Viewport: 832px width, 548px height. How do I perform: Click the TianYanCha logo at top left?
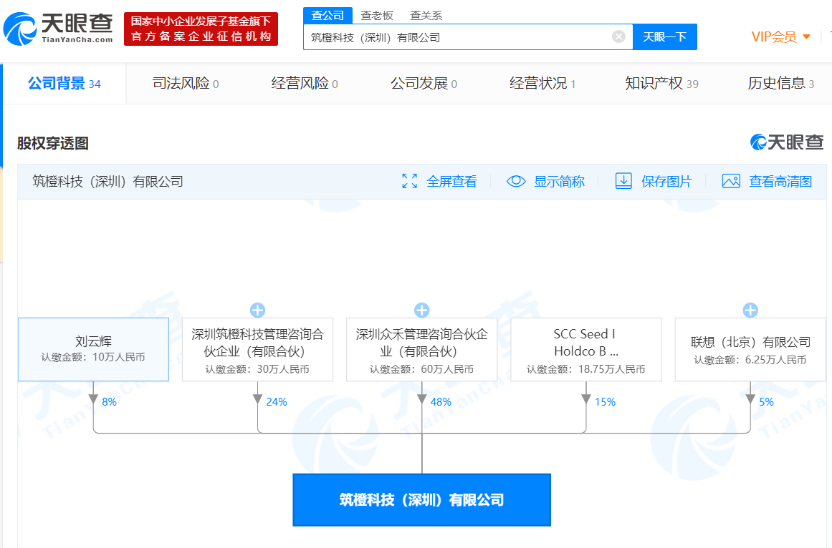point(58,29)
